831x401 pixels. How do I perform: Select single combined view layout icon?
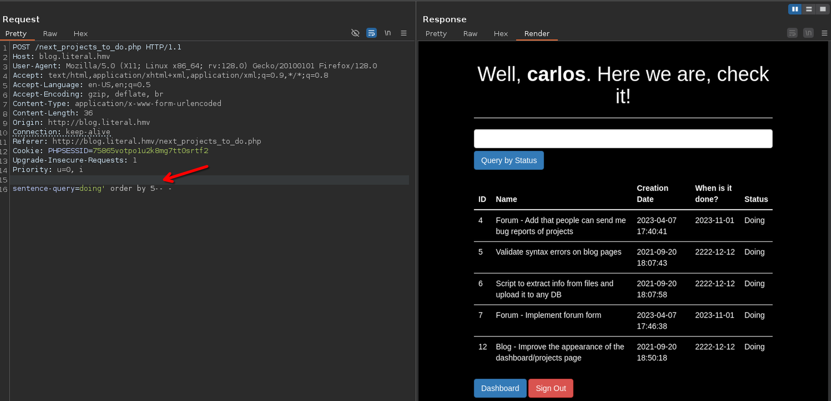pos(823,9)
